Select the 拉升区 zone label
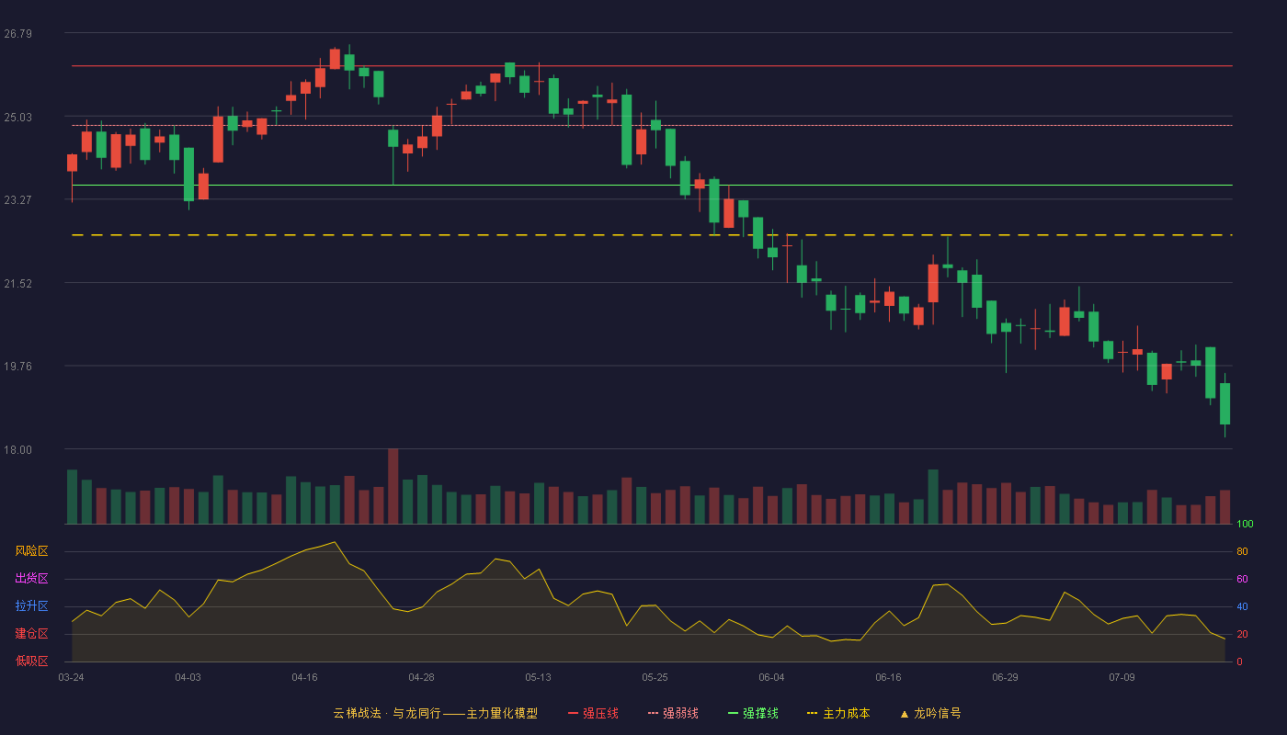This screenshot has height=735, width=1287. coord(31,606)
